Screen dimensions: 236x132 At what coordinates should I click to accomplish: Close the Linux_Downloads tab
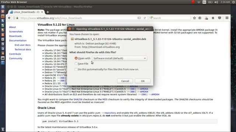click(x=42, y=12)
